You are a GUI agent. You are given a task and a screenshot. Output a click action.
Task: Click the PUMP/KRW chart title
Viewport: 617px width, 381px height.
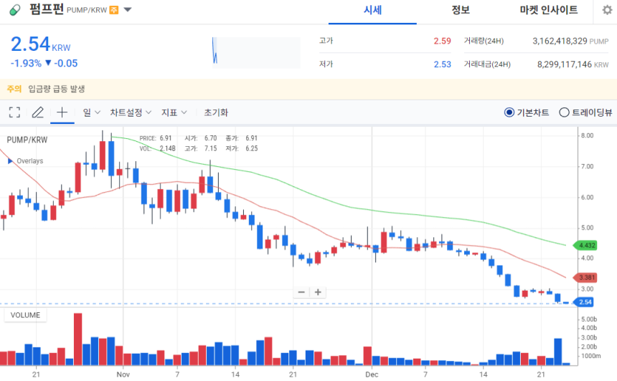(27, 140)
